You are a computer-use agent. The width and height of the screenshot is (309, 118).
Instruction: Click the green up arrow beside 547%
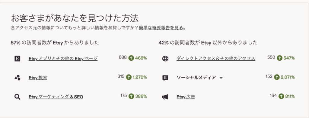[x=280, y=58]
